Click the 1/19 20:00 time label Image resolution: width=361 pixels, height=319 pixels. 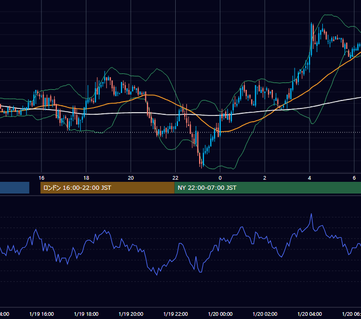click(131, 314)
